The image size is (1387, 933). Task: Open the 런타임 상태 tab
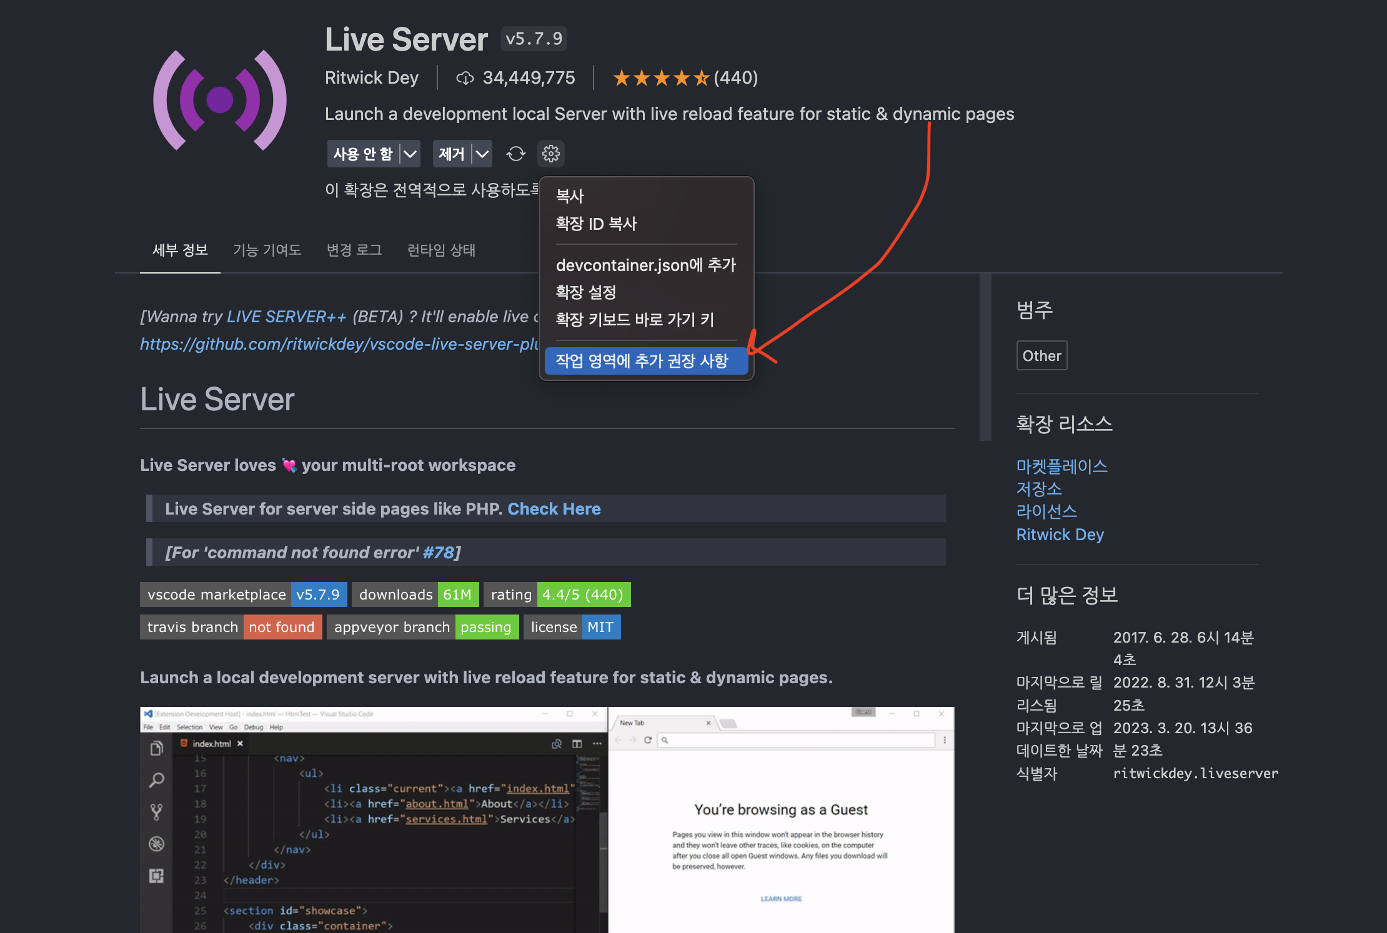coord(441,250)
